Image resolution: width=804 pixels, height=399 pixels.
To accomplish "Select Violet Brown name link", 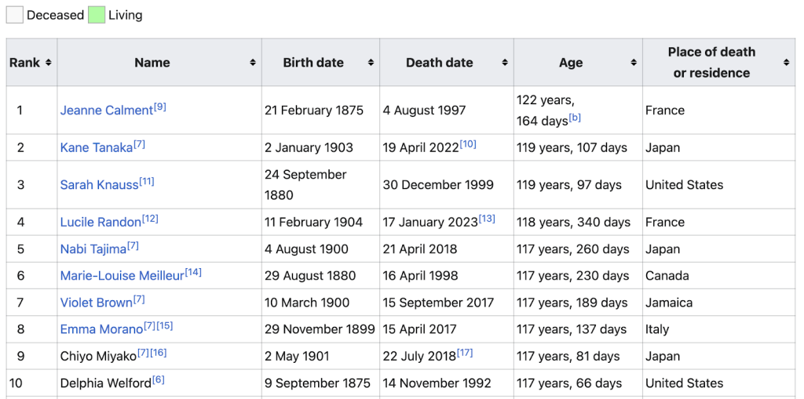I will (96, 303).
